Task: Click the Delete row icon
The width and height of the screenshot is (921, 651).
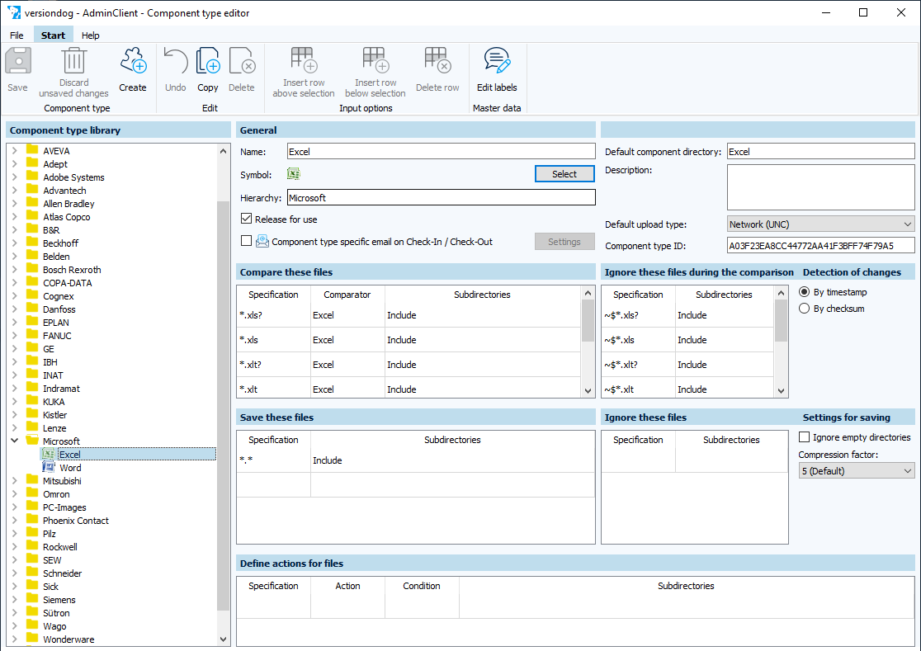Action: [x=437, y=61]
